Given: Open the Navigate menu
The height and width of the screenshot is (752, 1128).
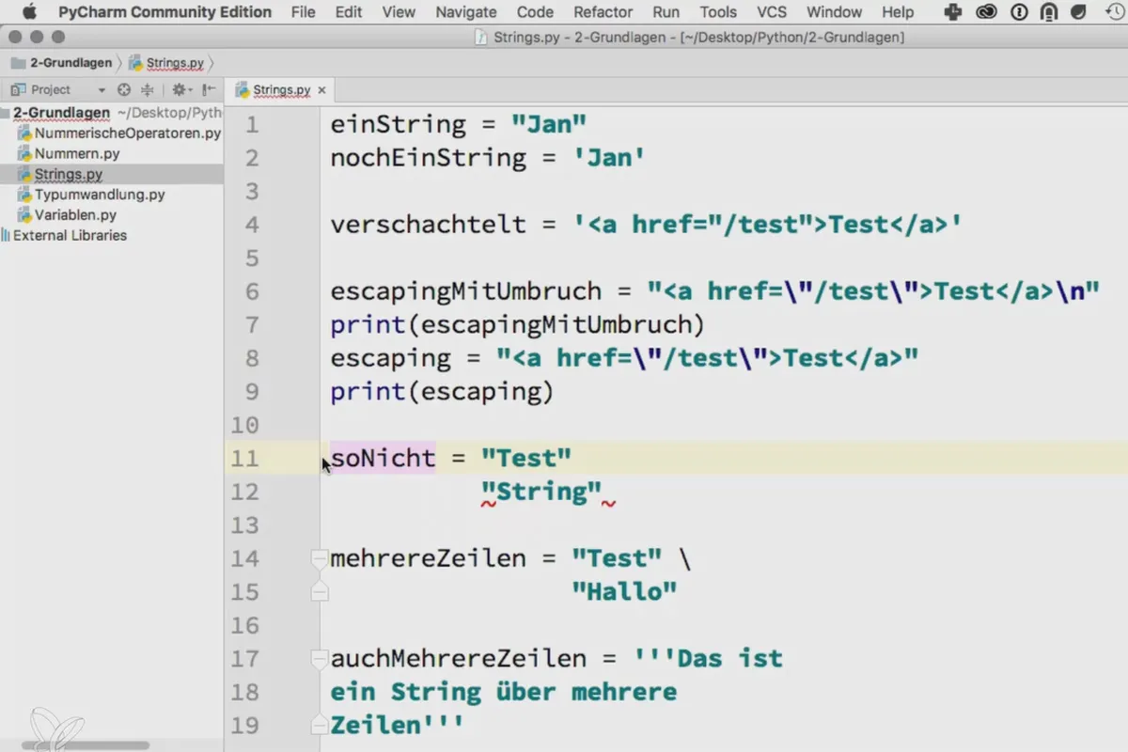Looking at the screenshot, I should click(x=466, y=12).
